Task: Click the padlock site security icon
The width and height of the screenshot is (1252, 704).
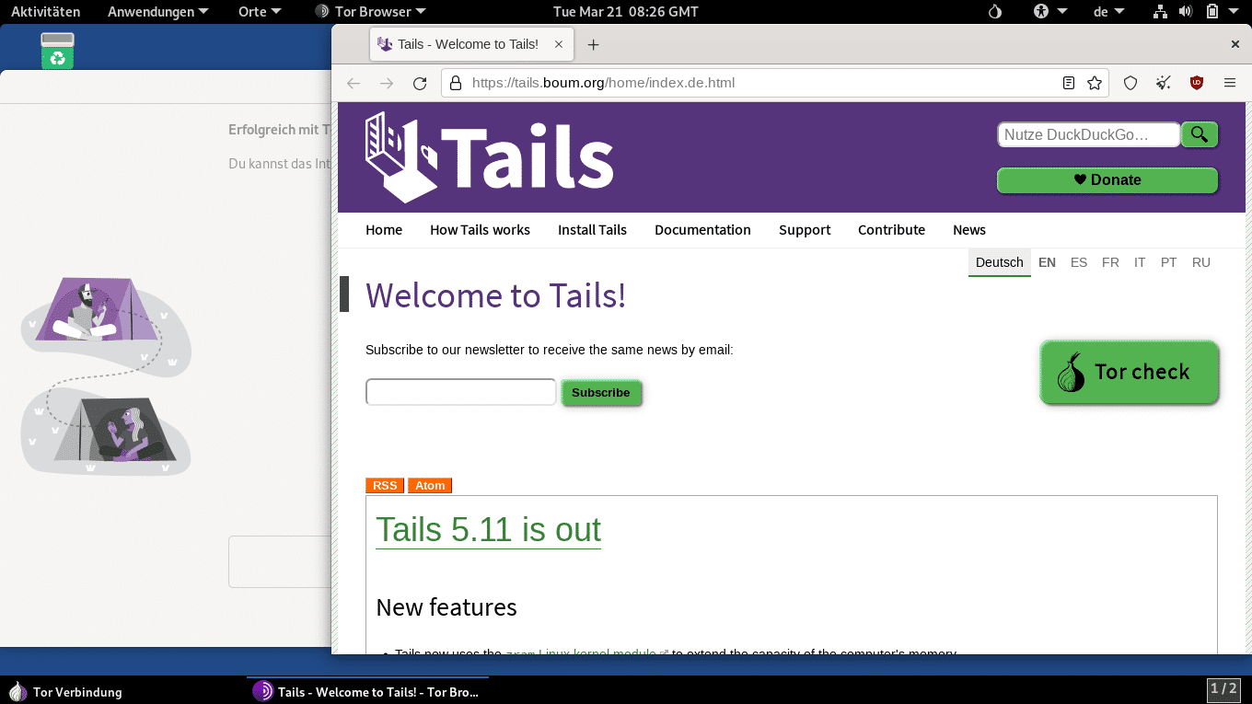Action: point(455,83)
